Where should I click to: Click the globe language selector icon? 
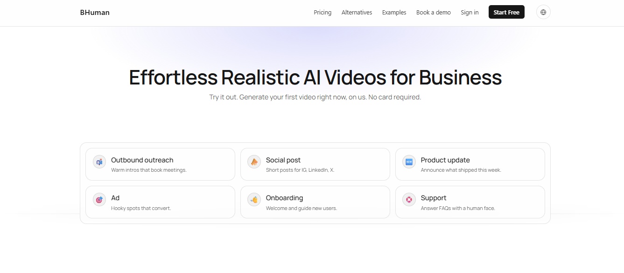coord(543,12)
